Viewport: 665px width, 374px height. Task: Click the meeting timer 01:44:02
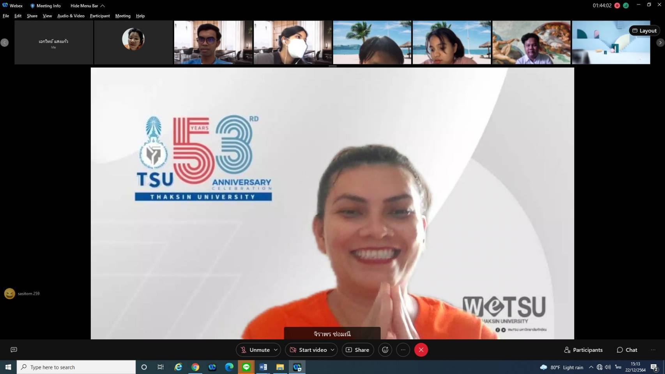tap(602, 5)
